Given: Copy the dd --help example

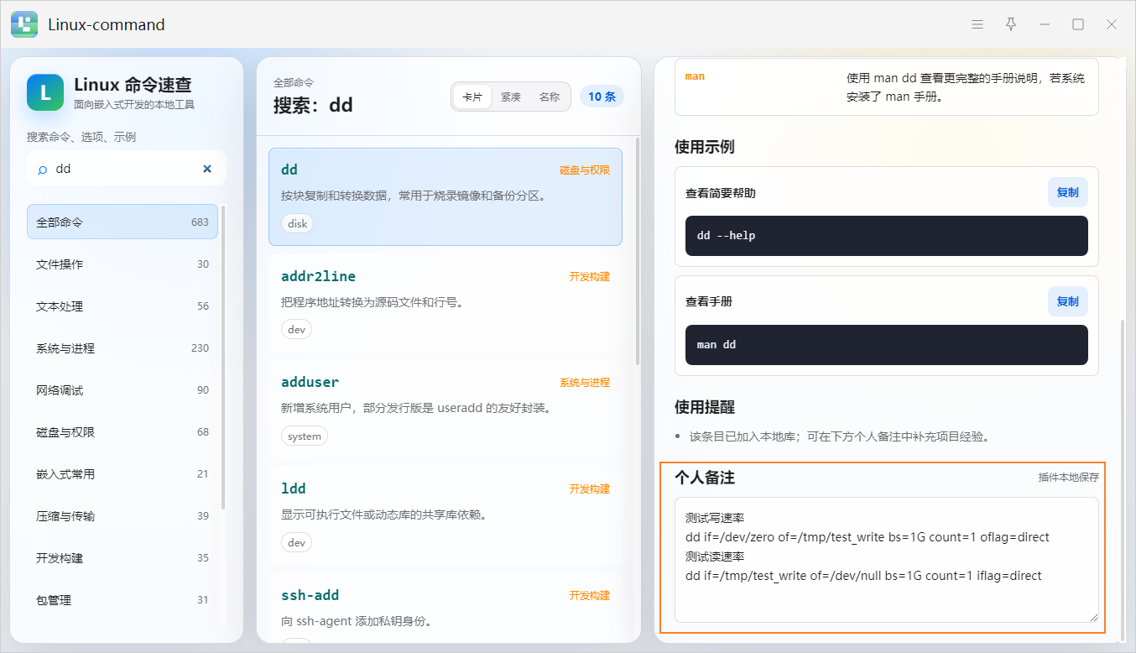Looking at the screenshot, I should pos(1068,192).
